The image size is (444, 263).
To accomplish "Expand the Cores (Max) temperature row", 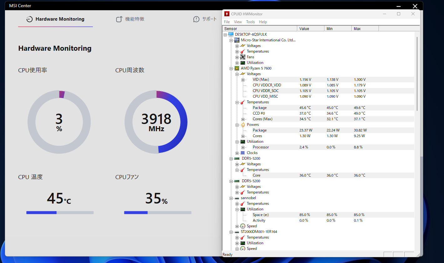I will 243,119.
